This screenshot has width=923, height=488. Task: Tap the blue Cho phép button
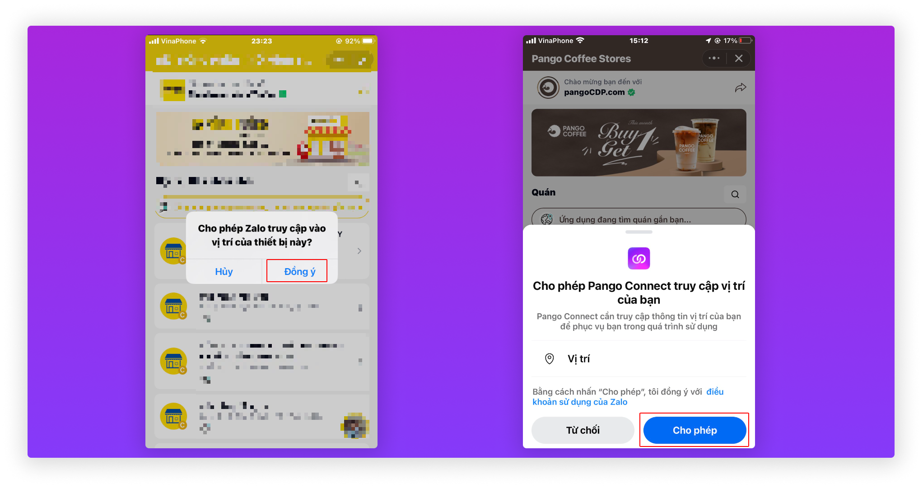[695, 430]
